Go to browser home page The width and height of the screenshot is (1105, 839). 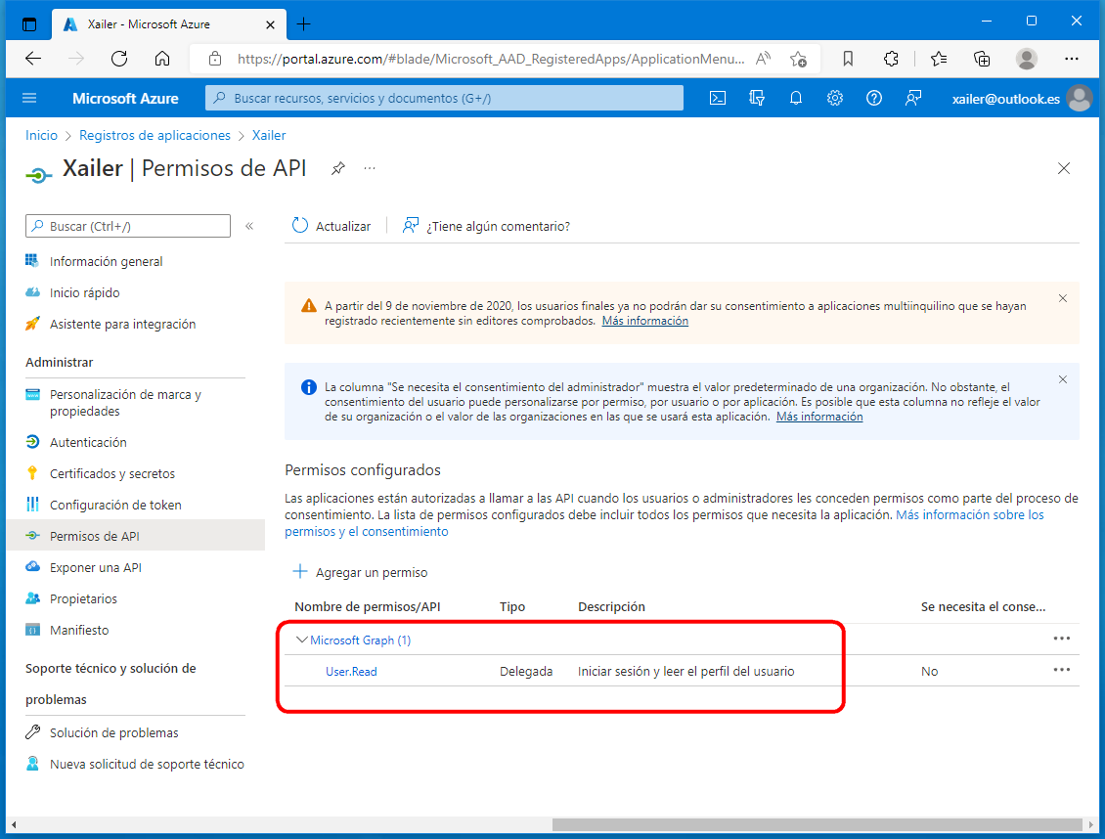pos(162,59)
